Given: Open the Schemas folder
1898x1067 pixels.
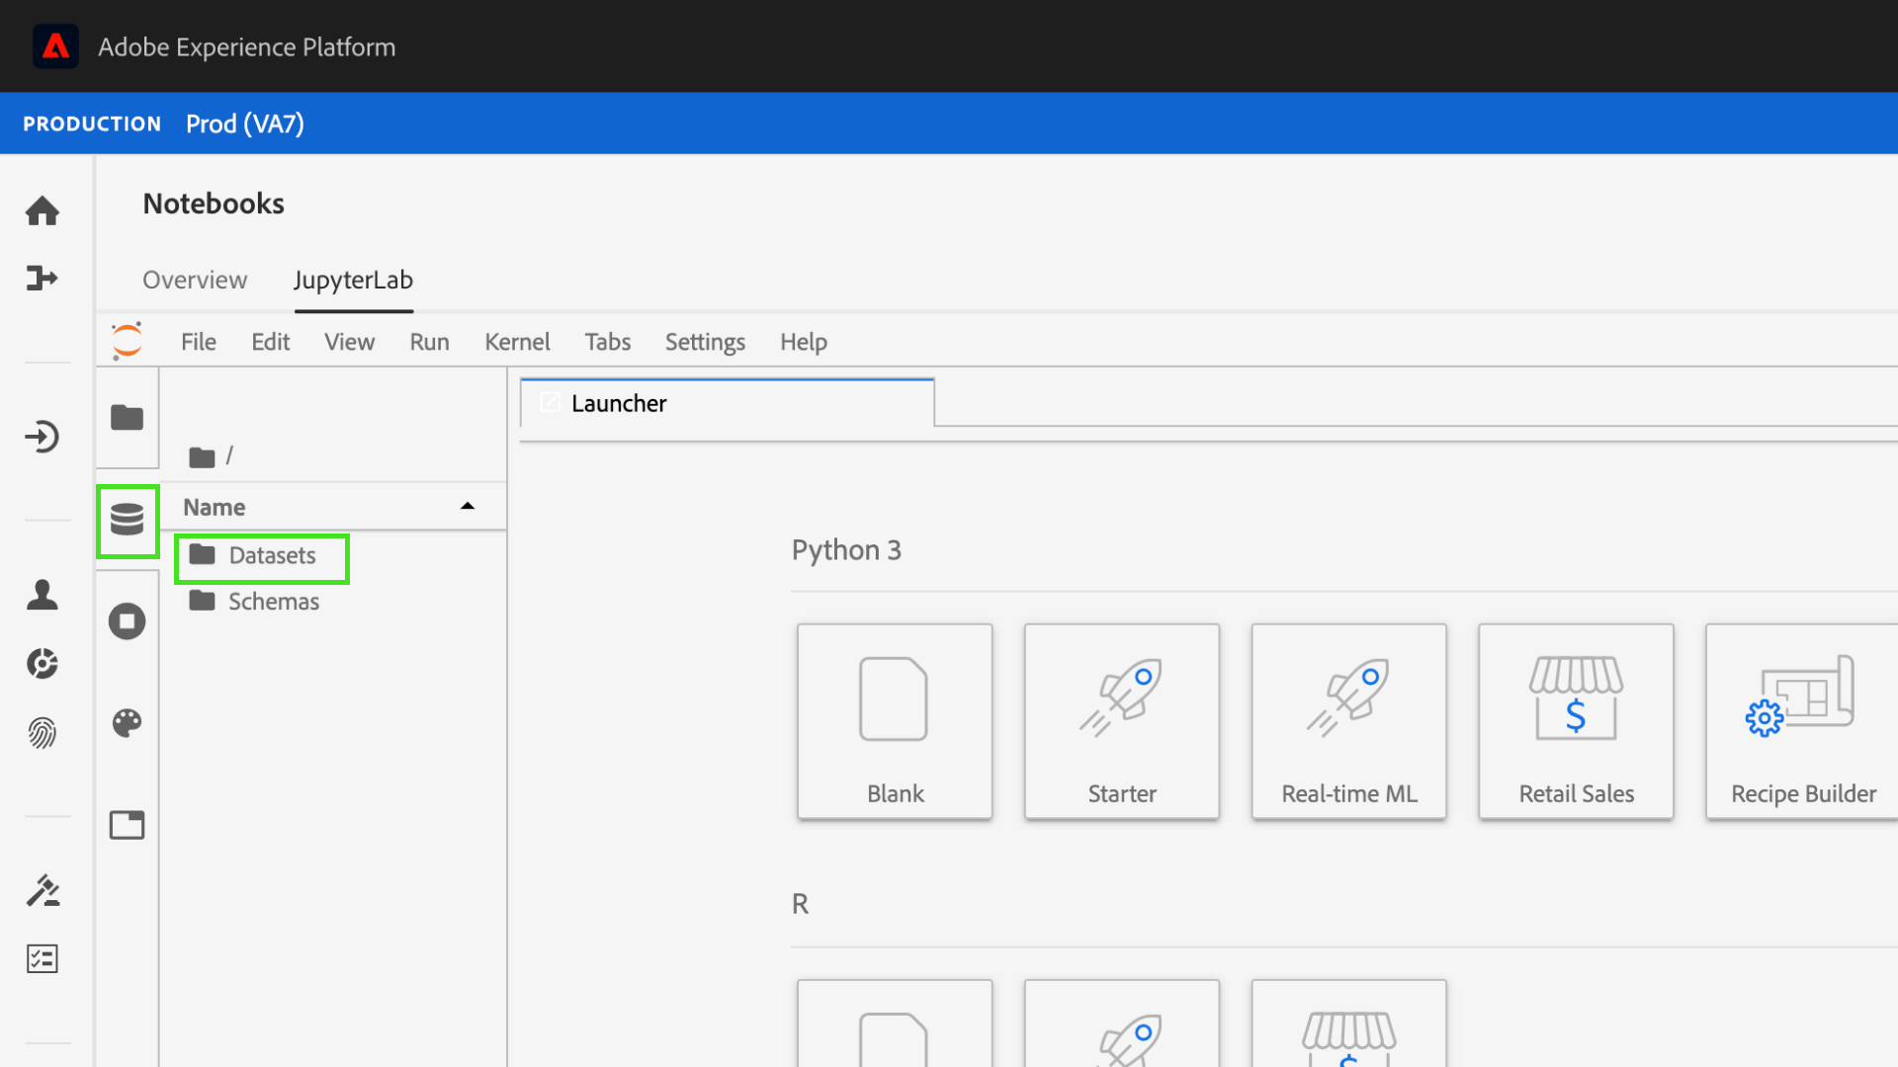Looking at the screenshot, I should point(274,602).
